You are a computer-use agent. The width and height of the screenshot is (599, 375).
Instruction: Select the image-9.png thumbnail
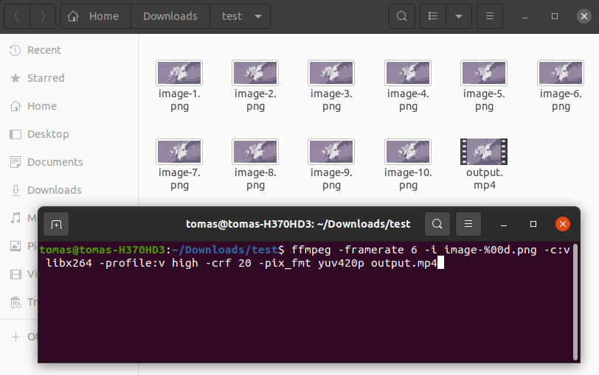[x=331, y=152]
